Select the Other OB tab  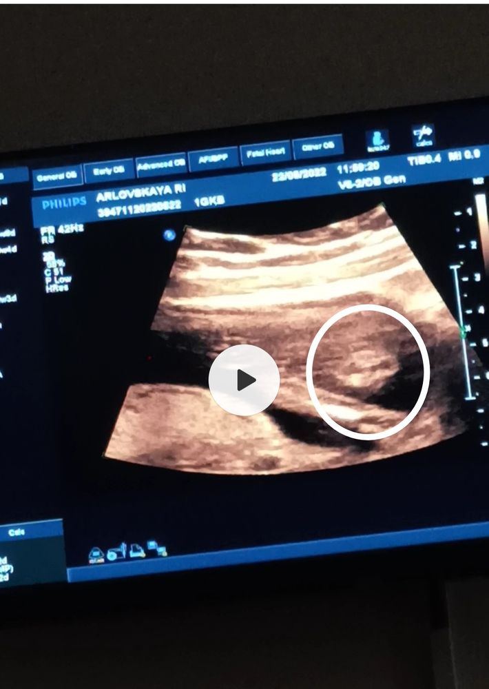[x=318, y=146]
